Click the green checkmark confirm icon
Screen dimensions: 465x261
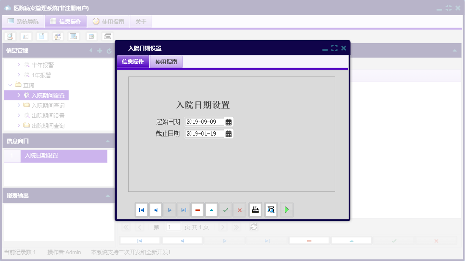pyautogui.click(x=226, y=209)
